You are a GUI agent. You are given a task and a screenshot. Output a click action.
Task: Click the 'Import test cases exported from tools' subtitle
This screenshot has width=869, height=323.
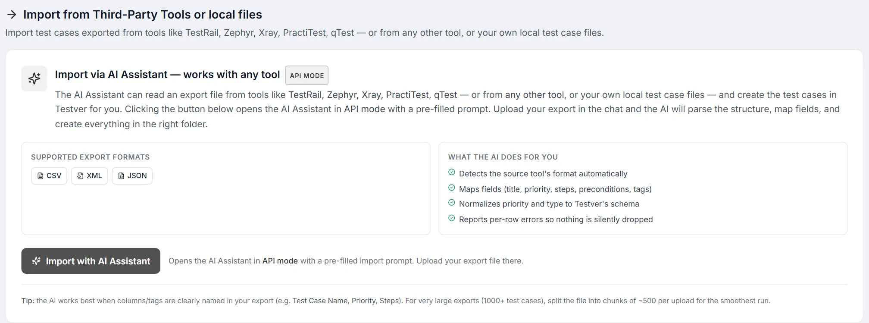[304, 33]
